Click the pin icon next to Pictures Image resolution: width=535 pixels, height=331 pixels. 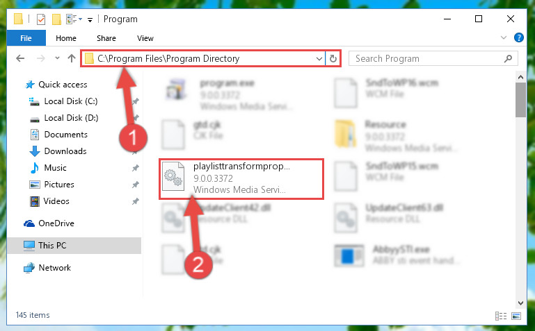136,185
